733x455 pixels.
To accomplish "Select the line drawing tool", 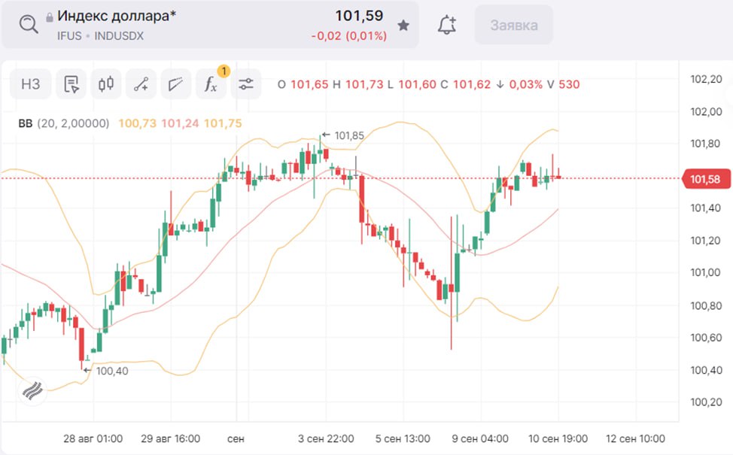I will (x=141, y=84).
